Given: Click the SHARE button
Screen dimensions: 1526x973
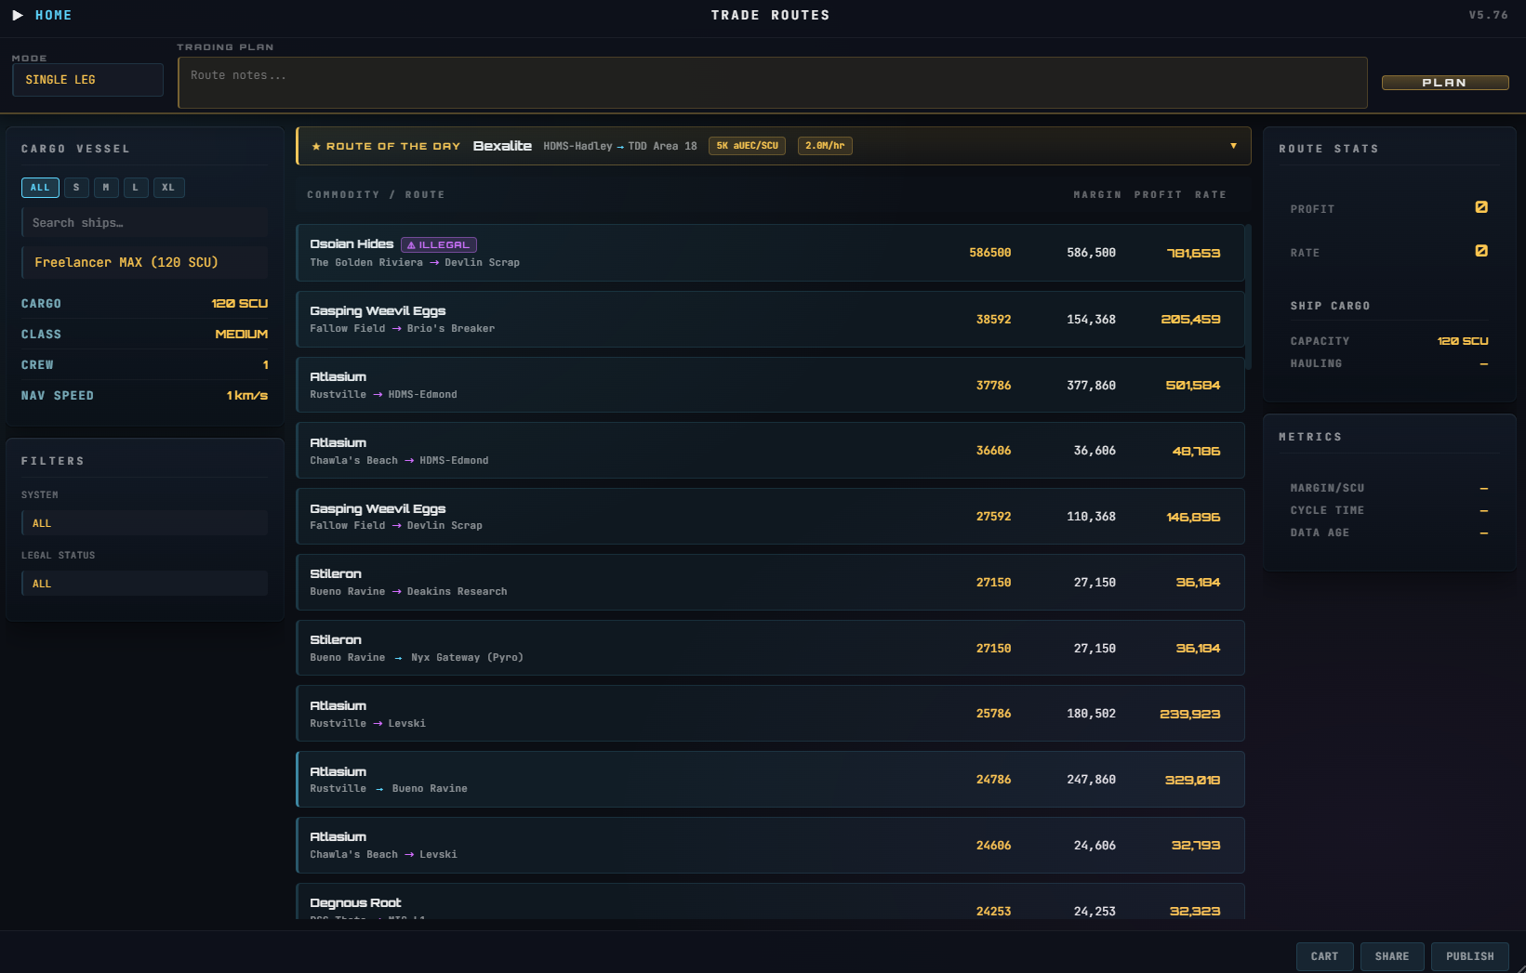Looking at the screenshot, I should click(1392, 956).
